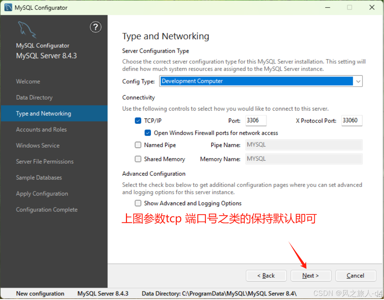Open the help question mark icon
The width and height of the screenshot is (384, 300).
click(95, 27)
